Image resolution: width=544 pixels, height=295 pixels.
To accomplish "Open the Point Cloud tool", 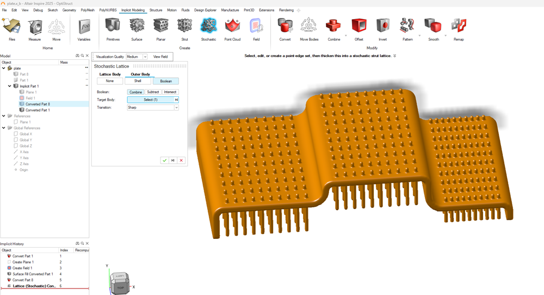I will pos(232,26).
